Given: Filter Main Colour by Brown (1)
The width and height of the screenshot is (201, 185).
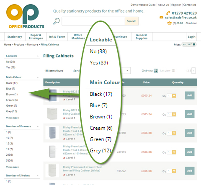Looking at the screenshot, I should point(12,94).
